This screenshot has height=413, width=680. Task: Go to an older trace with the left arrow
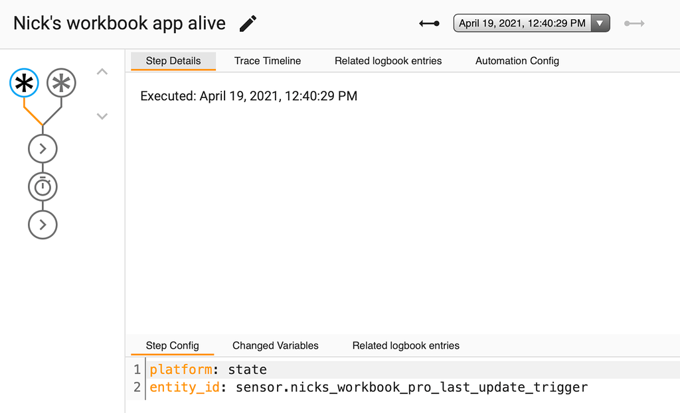click(428, 23)
